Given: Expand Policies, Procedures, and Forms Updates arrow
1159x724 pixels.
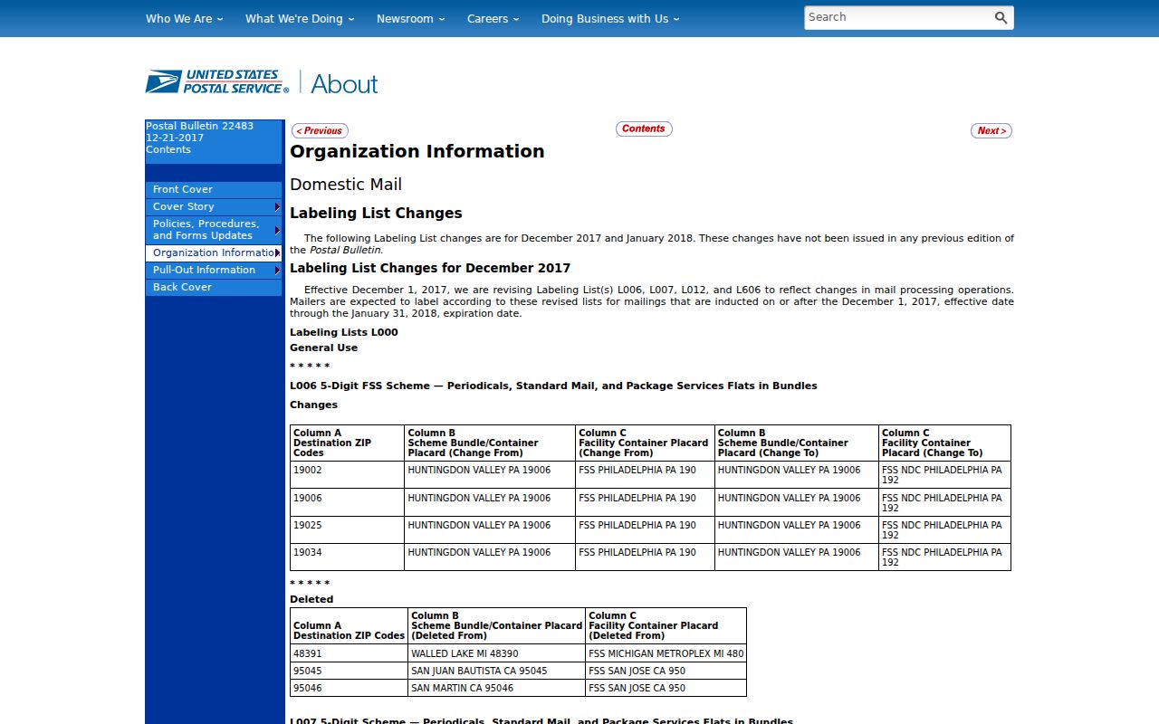Looking at the screenshot, I should click(x=277, y=230).
